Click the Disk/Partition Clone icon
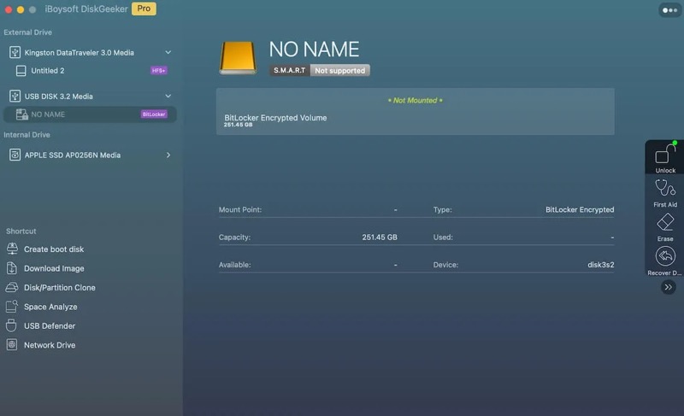The width and height of the screenshot is (684, 416). [x=12, y=287]
